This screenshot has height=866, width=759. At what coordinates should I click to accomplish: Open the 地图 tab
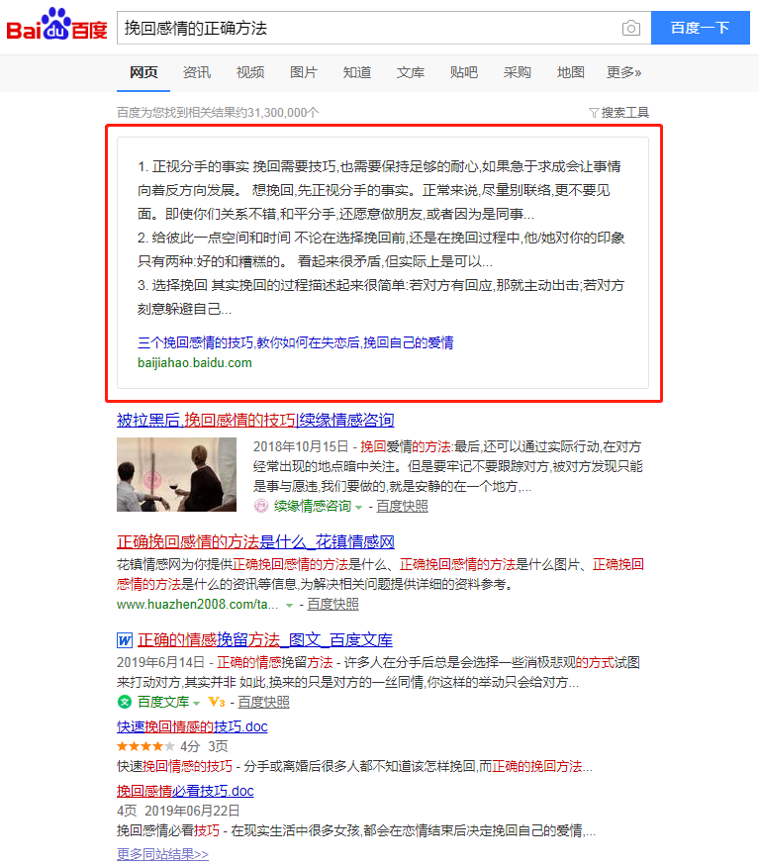(571, 72)
